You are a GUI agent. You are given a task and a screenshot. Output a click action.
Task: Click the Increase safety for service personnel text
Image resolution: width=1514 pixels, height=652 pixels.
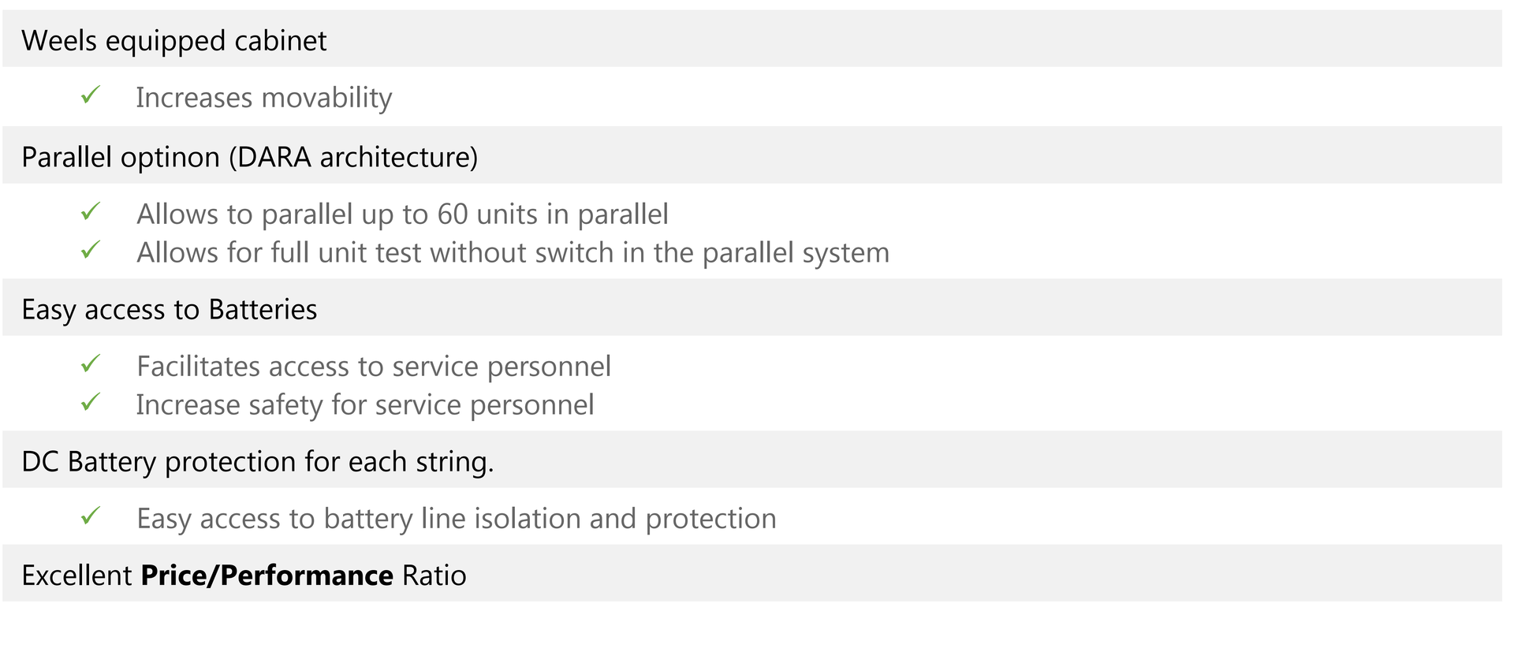tap(364, 404)
